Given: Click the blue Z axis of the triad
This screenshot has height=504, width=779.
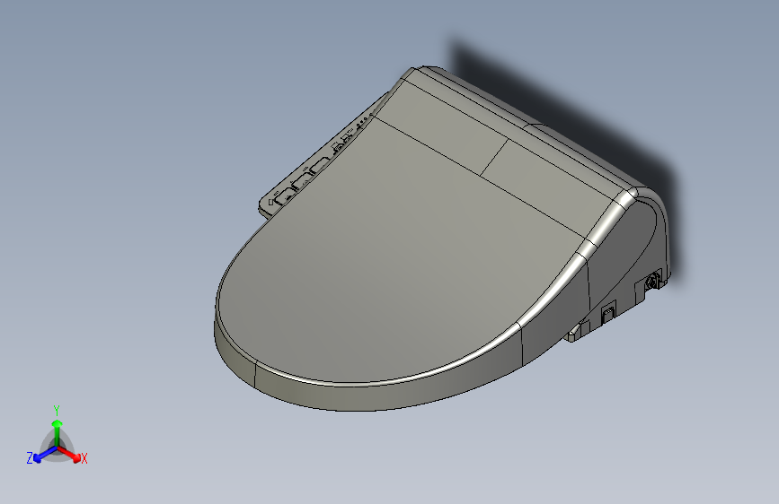Looking at the screenshot, I should tap(45, 454).
